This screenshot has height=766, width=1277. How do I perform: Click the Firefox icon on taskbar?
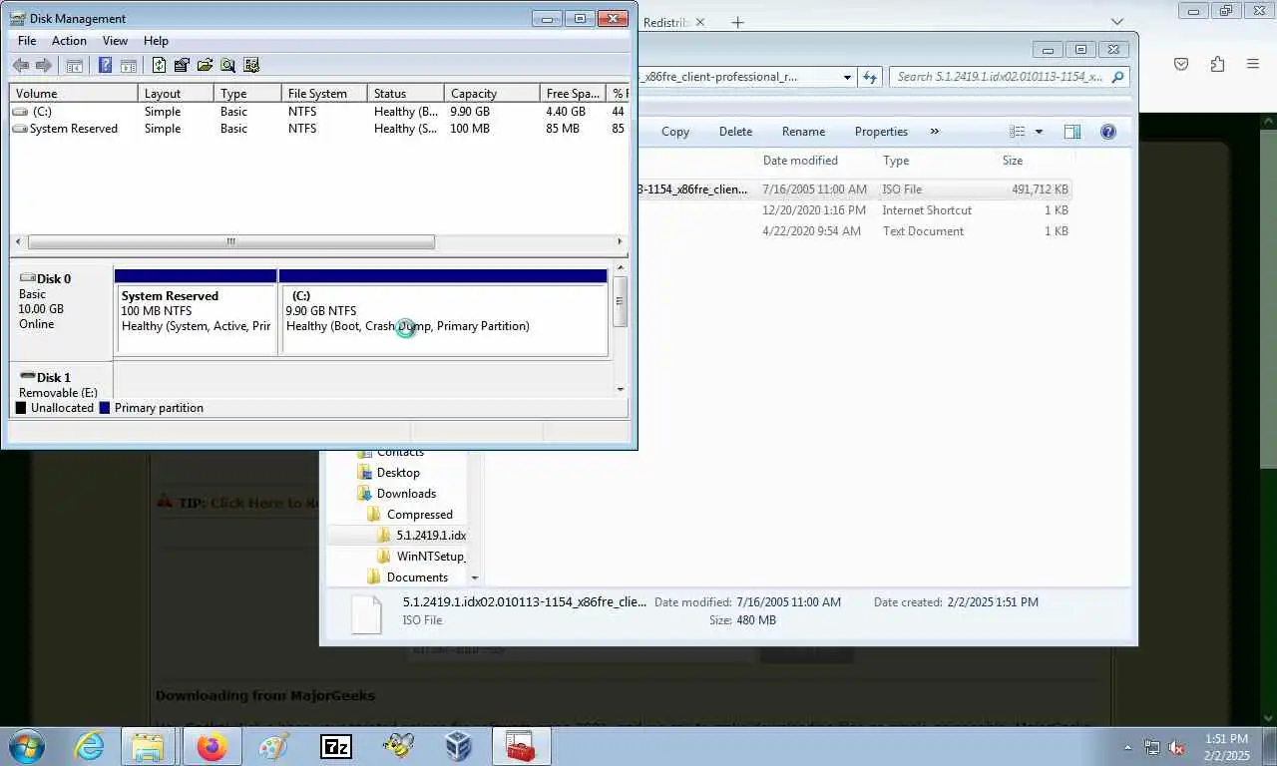click(x=212, y=746)
